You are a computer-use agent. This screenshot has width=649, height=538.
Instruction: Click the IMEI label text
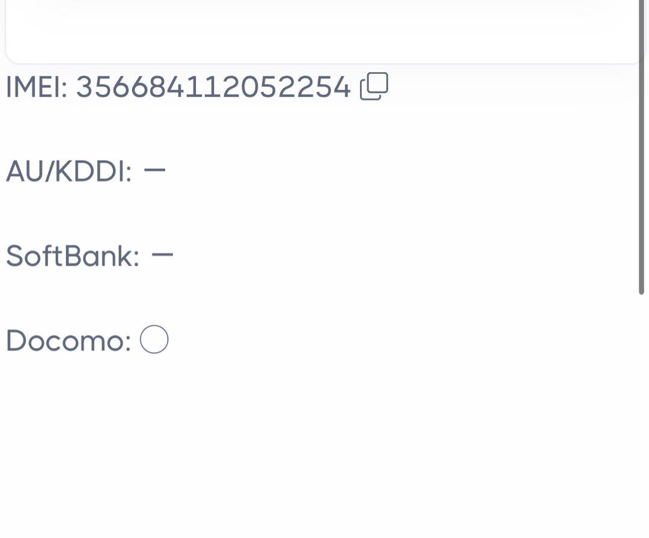[37, 87]
